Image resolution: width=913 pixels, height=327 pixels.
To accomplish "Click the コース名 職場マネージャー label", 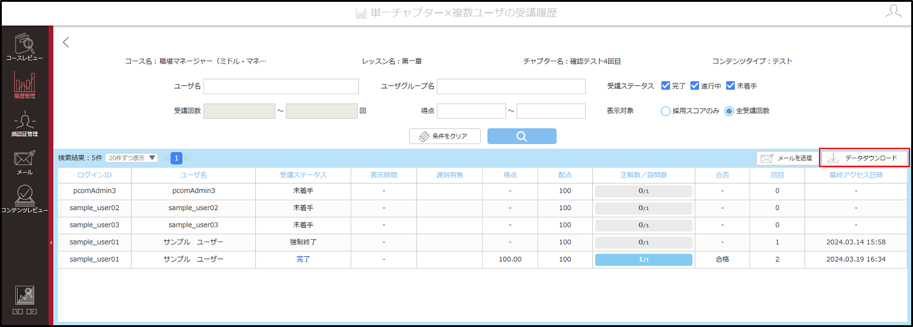I will [196, 61].
